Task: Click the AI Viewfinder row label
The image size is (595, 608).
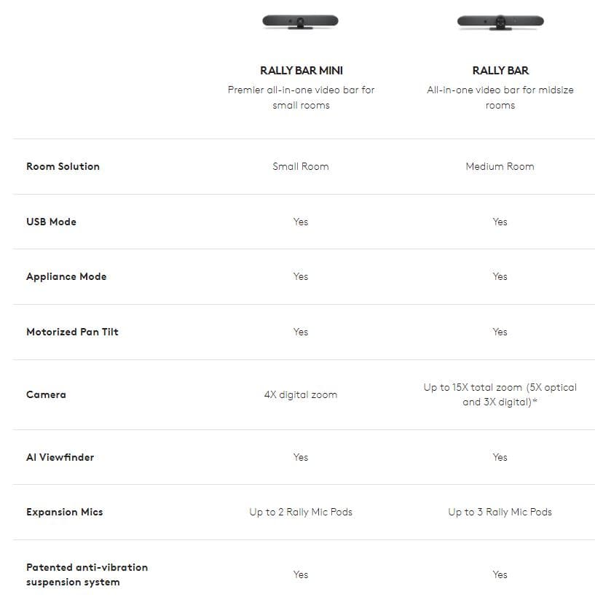Action: 60,457
